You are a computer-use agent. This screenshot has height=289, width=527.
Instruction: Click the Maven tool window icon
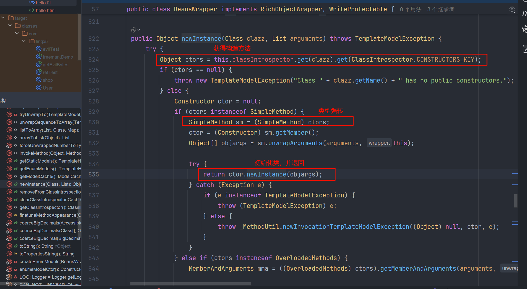click(524, 13)
